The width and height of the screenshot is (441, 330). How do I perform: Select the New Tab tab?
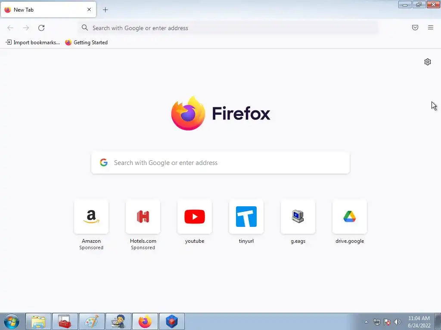click(x=48, y=9)
